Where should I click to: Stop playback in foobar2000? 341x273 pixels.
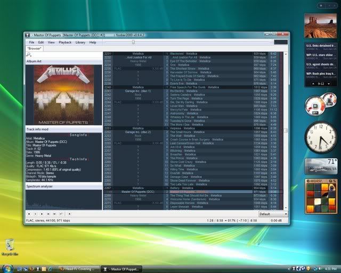(x=29, y=214)
